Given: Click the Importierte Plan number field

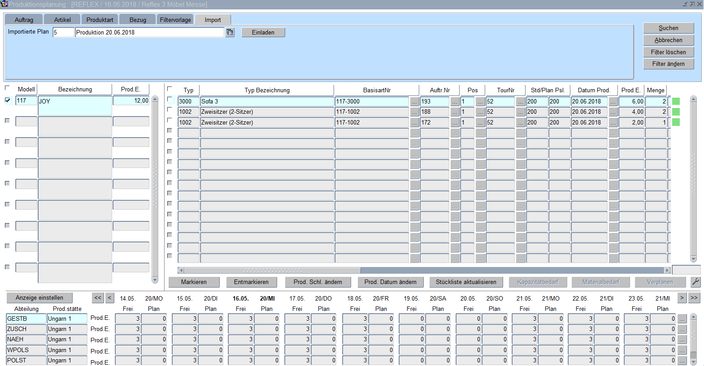Looking at the screenshot, I should tap(63, 32).
